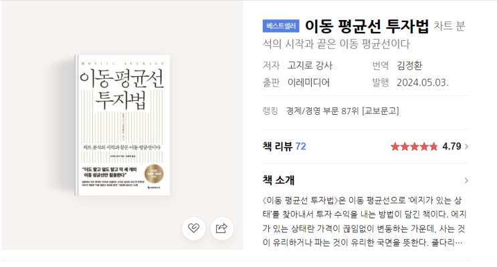Select author 고지로 강사

coord(310,65)
